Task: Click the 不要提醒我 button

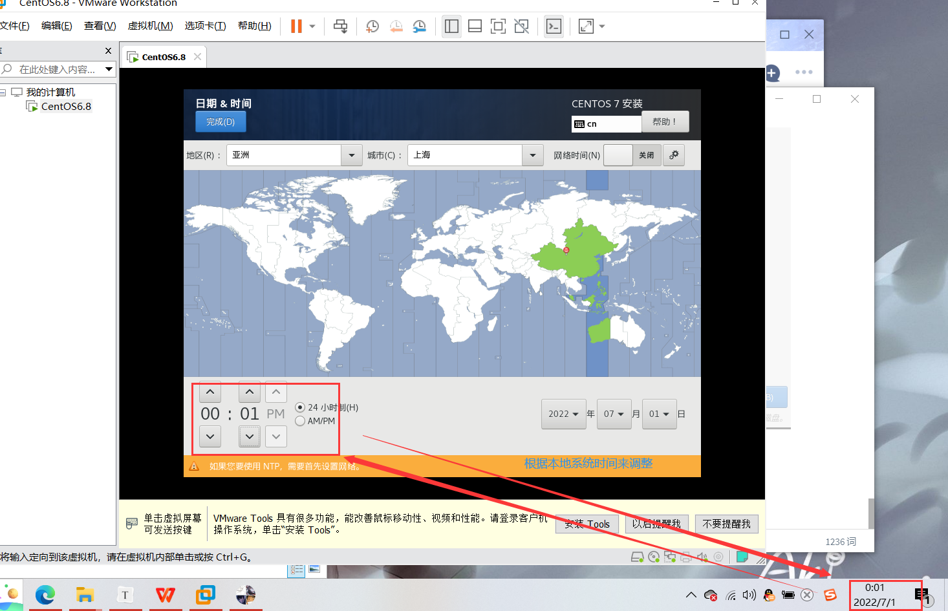Action: pos(726,524)
